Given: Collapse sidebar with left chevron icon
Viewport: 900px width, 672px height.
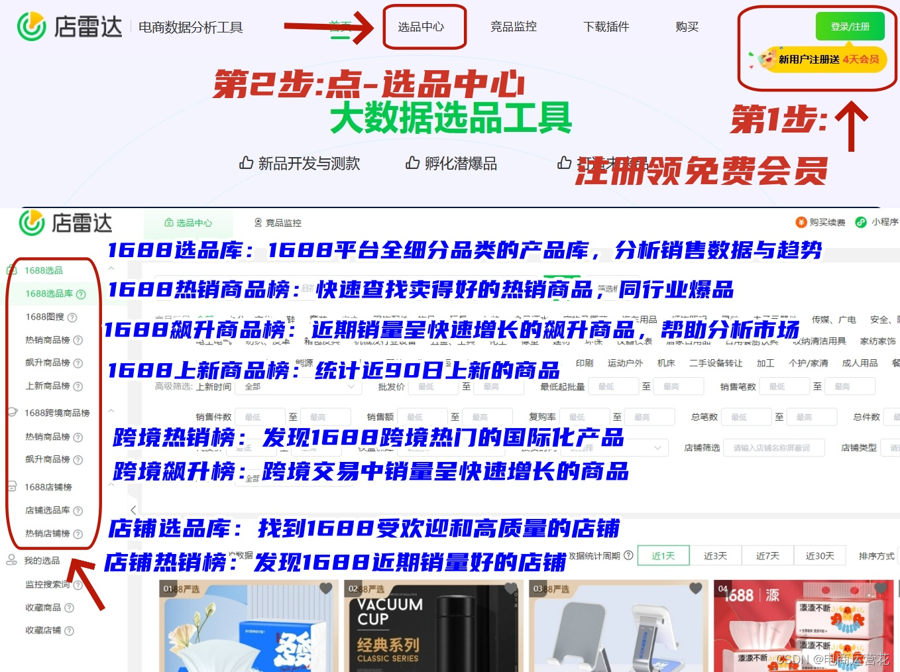Looking at the screenshot, I should (133, 510).
